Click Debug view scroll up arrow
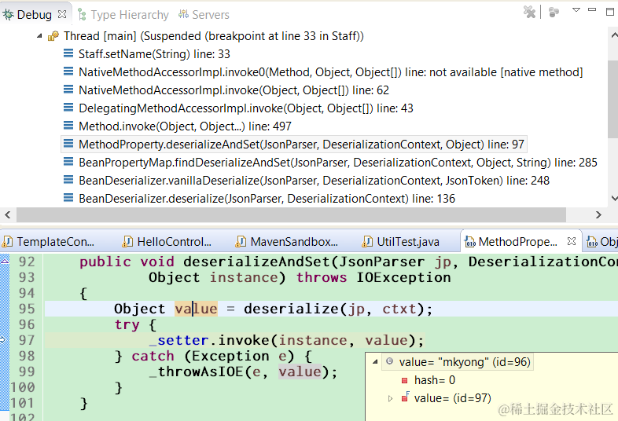Viewport: 618px width, 421px height. pyautogui.click(x=613, y=35)
